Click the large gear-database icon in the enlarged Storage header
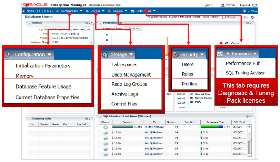The width and height of the screenshot is (280, 162). [105, 54]
